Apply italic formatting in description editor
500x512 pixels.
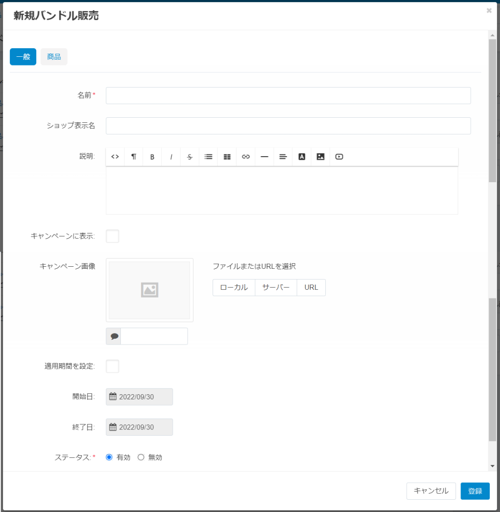pos(171,157)
